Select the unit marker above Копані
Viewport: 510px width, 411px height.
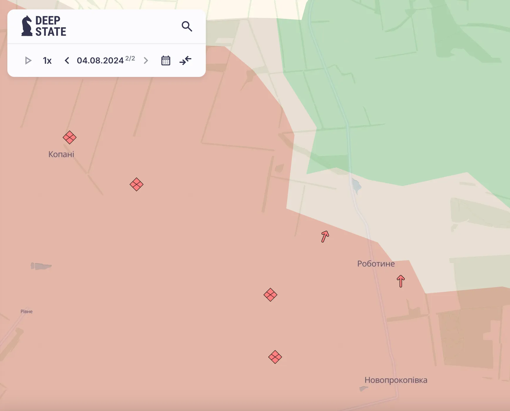coord(70,137)
